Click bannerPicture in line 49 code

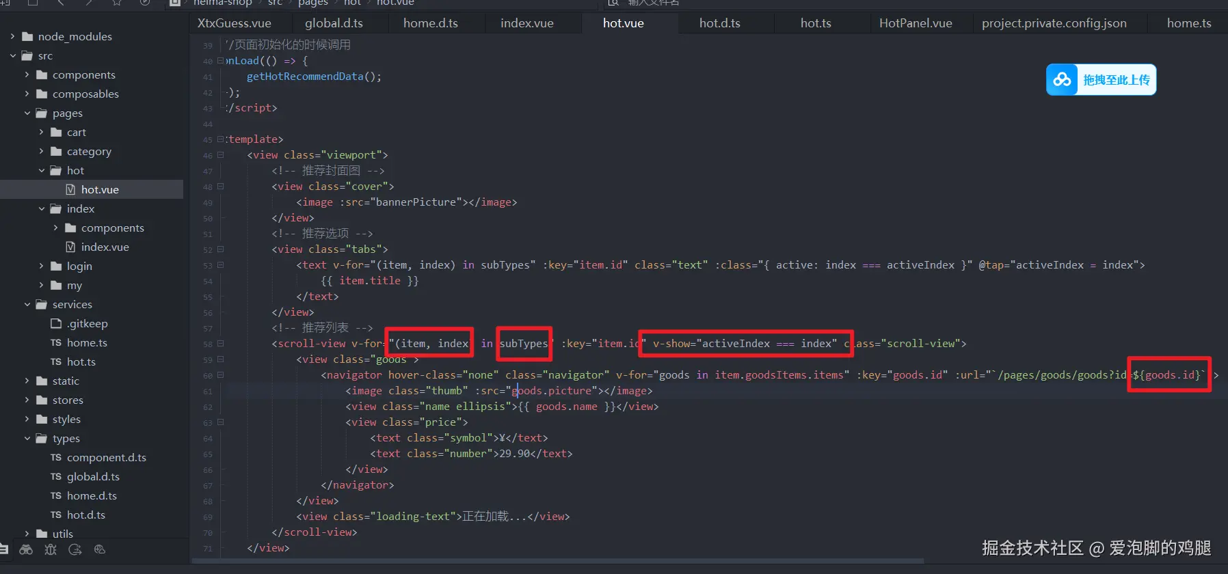[415, 202]
